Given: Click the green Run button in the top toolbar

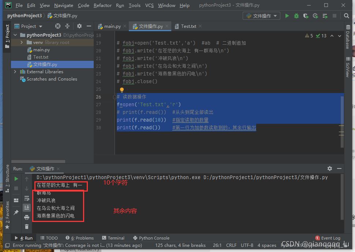Looking at the screenshot, I should click(x=287, y=16).
